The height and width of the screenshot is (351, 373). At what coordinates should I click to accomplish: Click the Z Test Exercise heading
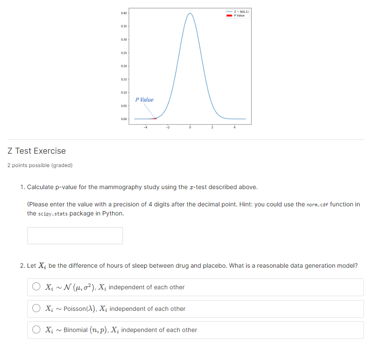pos(36,151)
